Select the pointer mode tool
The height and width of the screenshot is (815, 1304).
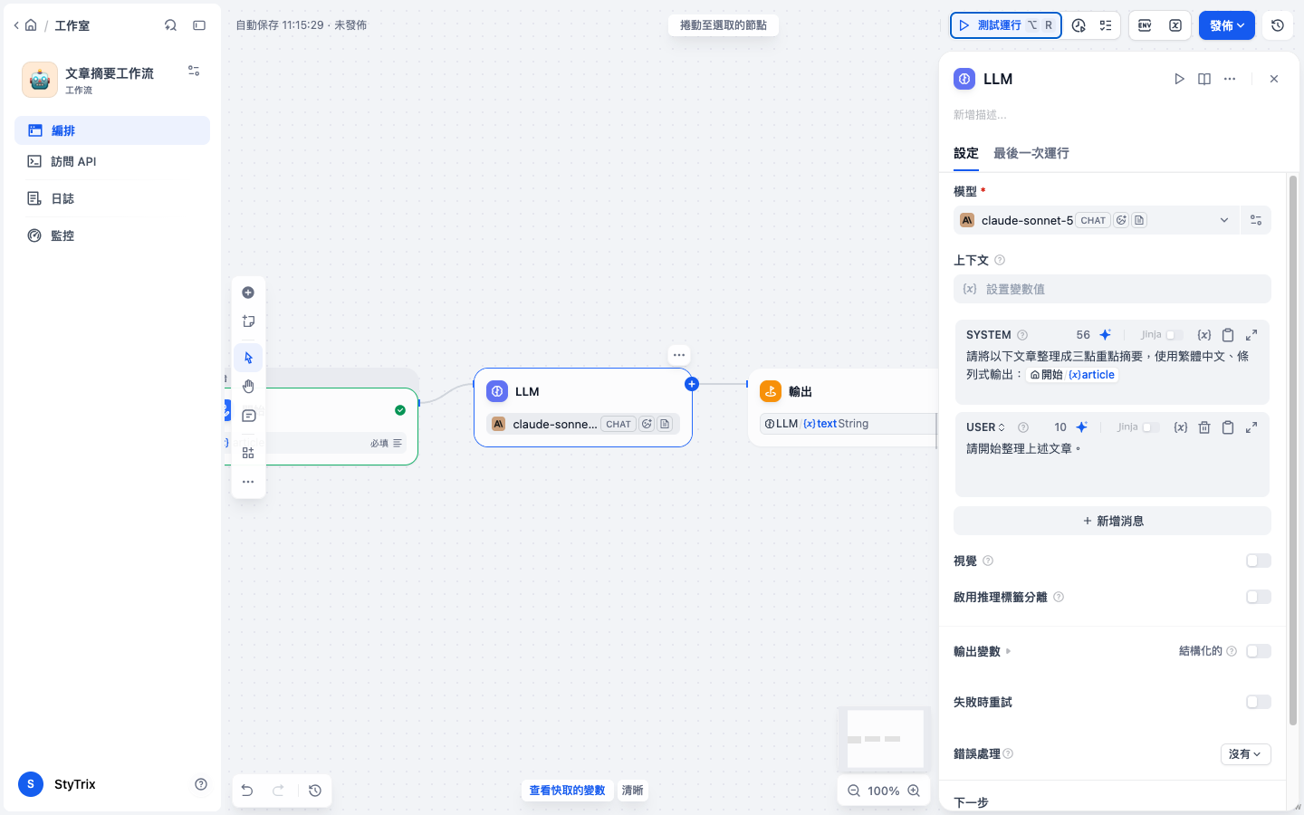pos(248,358)
